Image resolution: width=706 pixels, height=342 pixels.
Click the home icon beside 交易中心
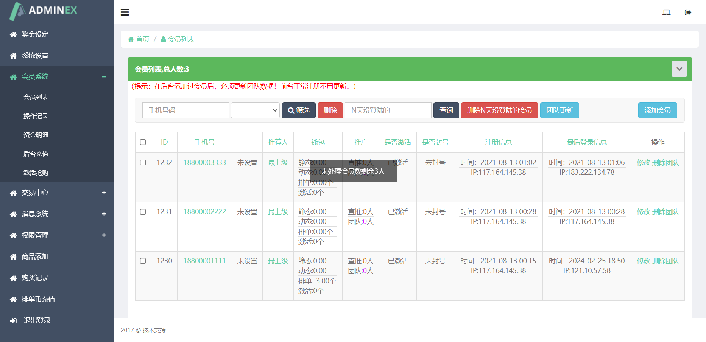click(x=13, y=193)
